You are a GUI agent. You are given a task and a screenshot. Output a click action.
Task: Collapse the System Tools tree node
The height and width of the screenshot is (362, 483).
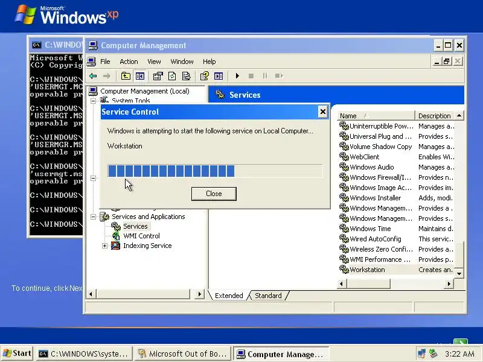click(93, 101)
